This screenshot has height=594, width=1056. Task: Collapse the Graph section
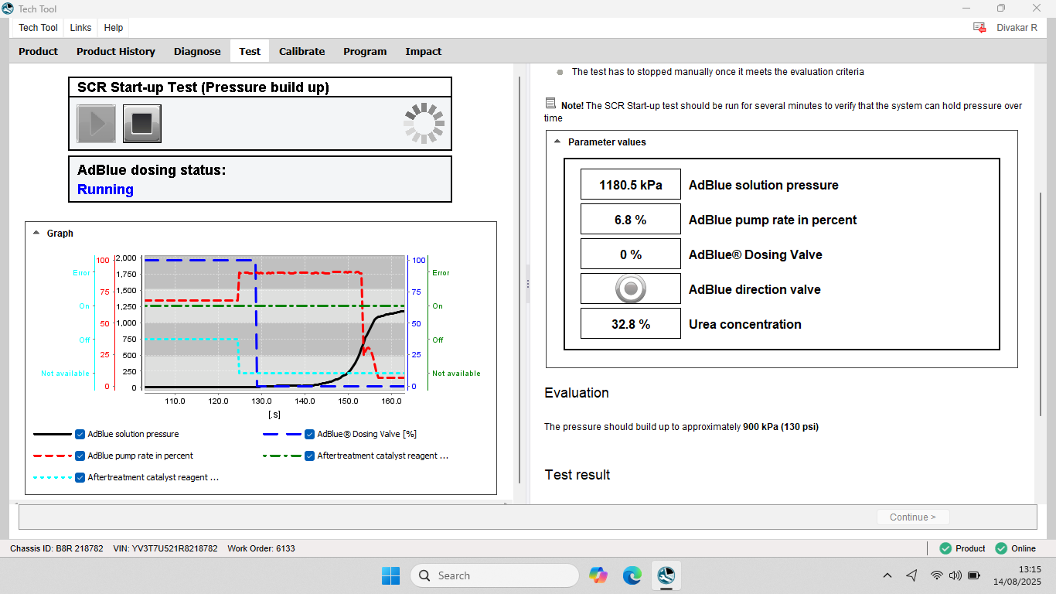(x=36, y=233)
